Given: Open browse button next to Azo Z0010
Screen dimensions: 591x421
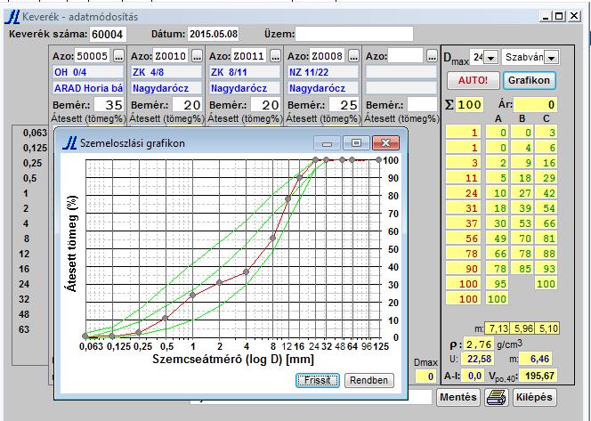Looking at the screenshot, I should point(197,56).
